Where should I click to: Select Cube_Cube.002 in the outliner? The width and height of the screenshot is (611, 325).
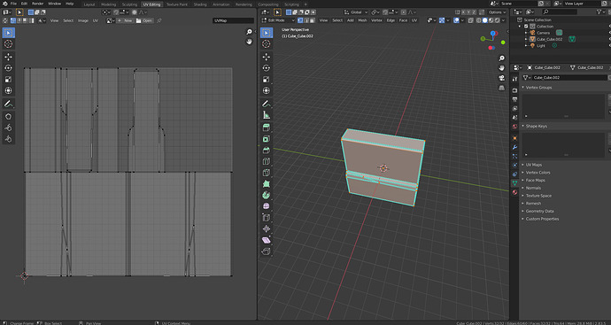point(549,39)
